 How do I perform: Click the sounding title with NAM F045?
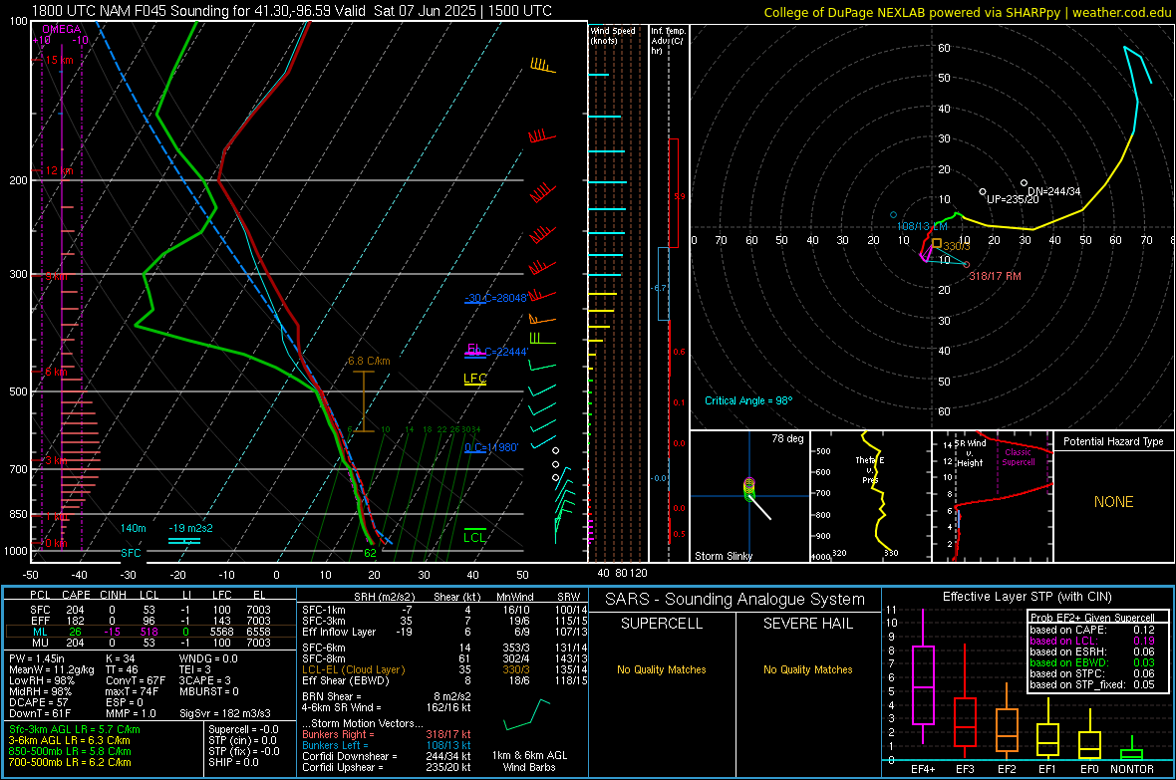[292, 11]
